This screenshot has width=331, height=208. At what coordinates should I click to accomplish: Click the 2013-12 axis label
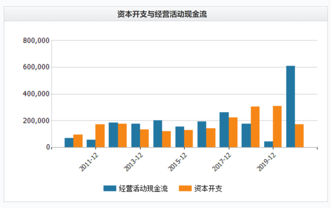[133, 162]
